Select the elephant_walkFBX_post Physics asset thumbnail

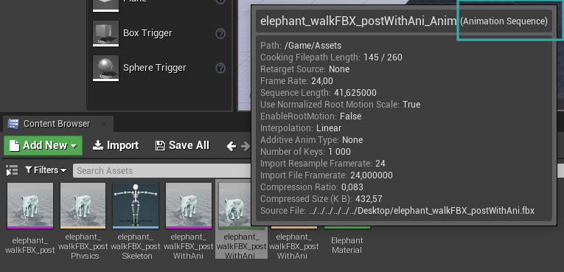[x=83, y=206]
